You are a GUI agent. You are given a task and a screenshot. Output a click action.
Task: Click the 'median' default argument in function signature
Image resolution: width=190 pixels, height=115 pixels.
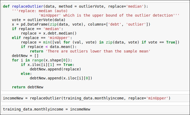(x=135, y=6)
